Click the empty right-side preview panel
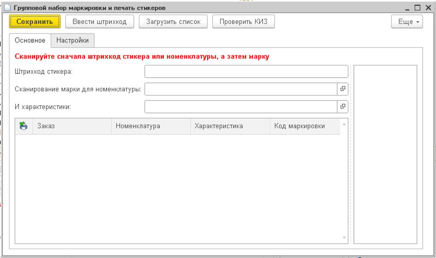436x258 pixels. coord(385,154)
